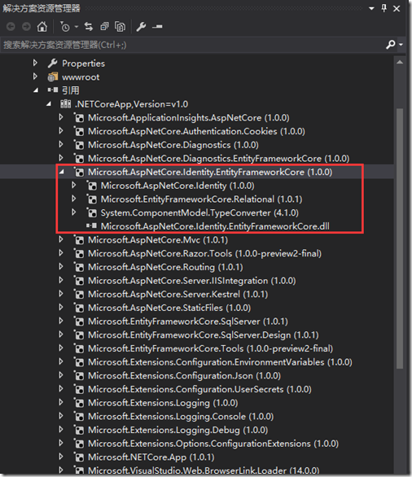The height and width of the screenshot is (477, 412).
Task: Expand the wwwroot folder
Action: pos(35,77)
